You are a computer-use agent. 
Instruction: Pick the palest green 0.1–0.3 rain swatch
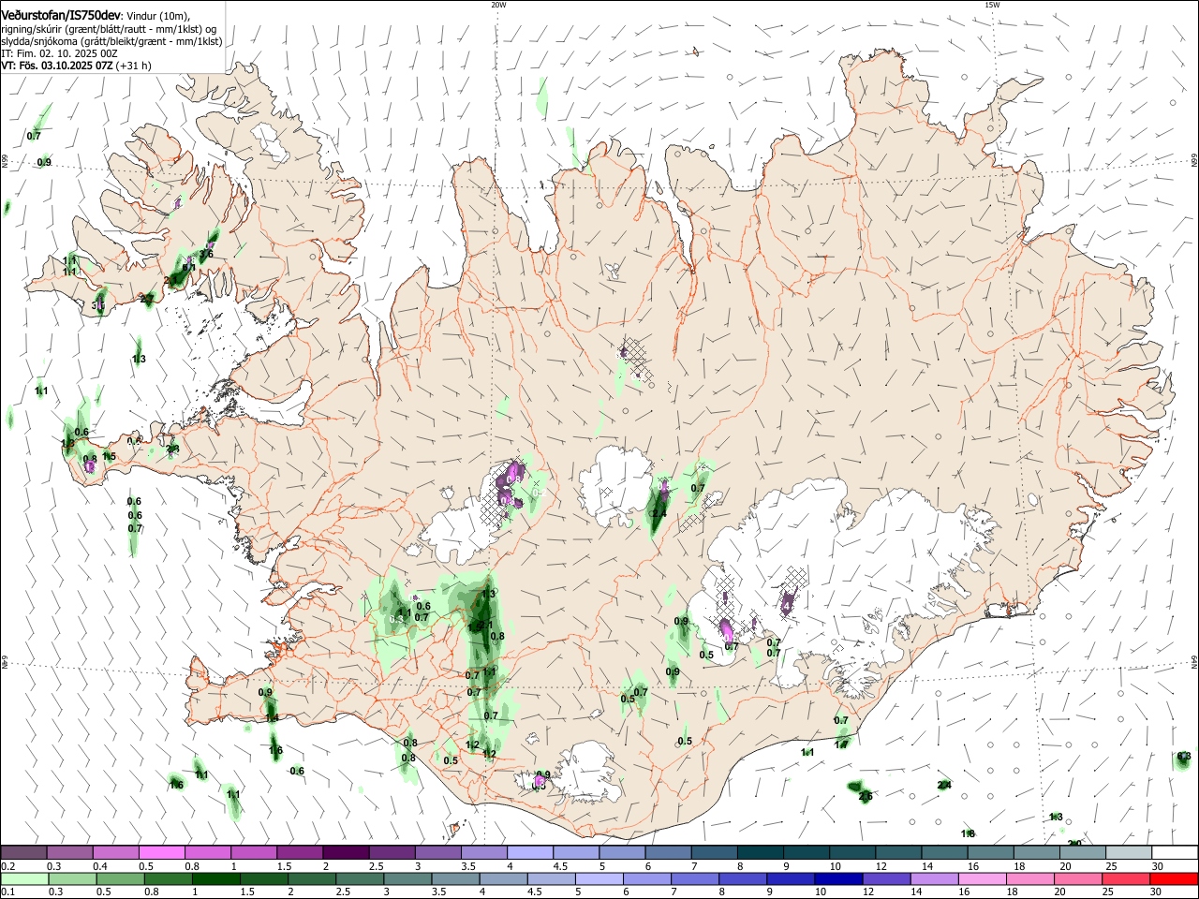click(24, 878)
